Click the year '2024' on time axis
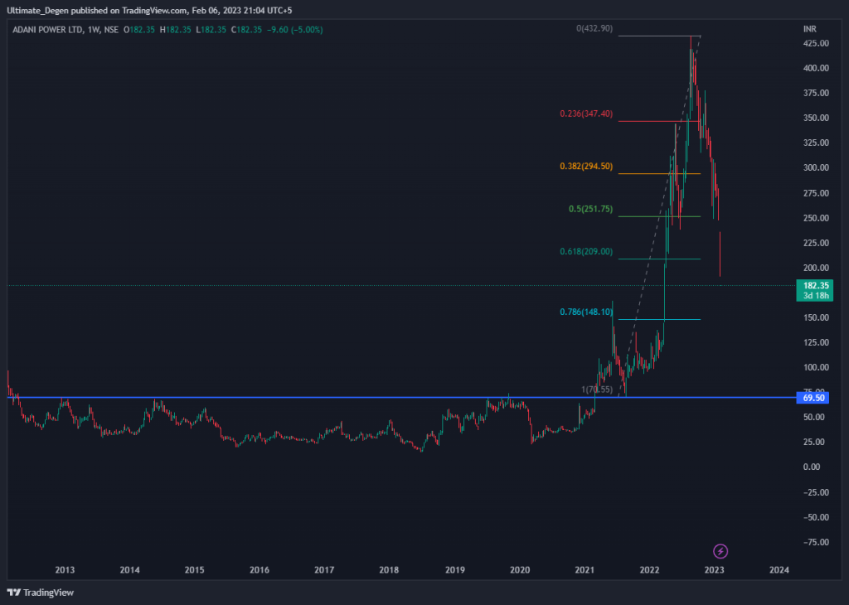849x605 pixels. click(779, 570)
